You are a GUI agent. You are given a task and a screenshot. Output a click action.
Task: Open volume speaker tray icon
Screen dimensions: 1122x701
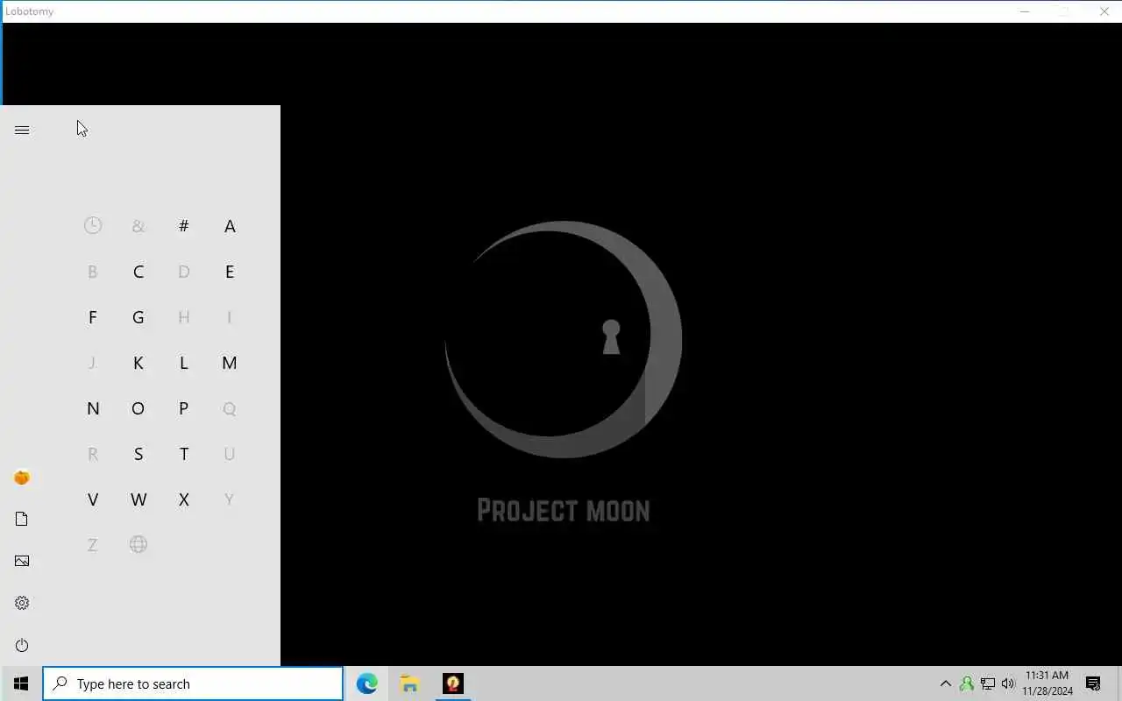[1008, 683]
